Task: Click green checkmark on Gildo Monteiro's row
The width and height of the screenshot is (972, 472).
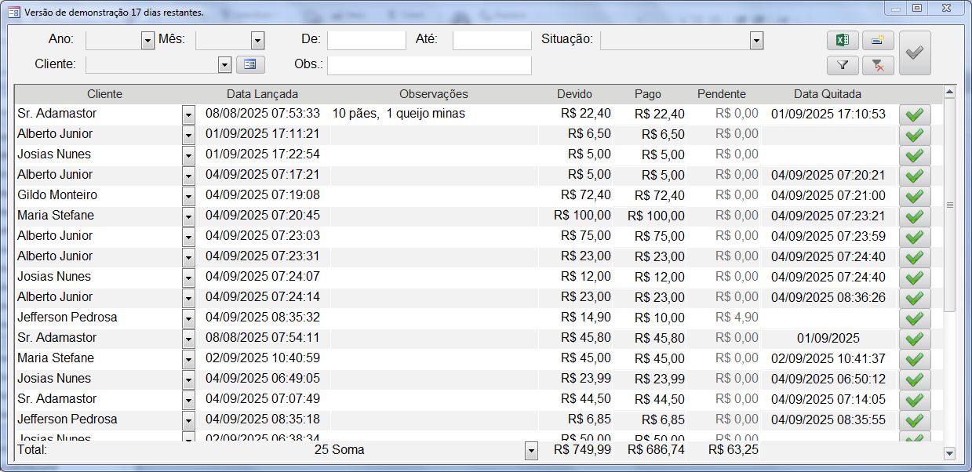Action: [x=914, y=196]
